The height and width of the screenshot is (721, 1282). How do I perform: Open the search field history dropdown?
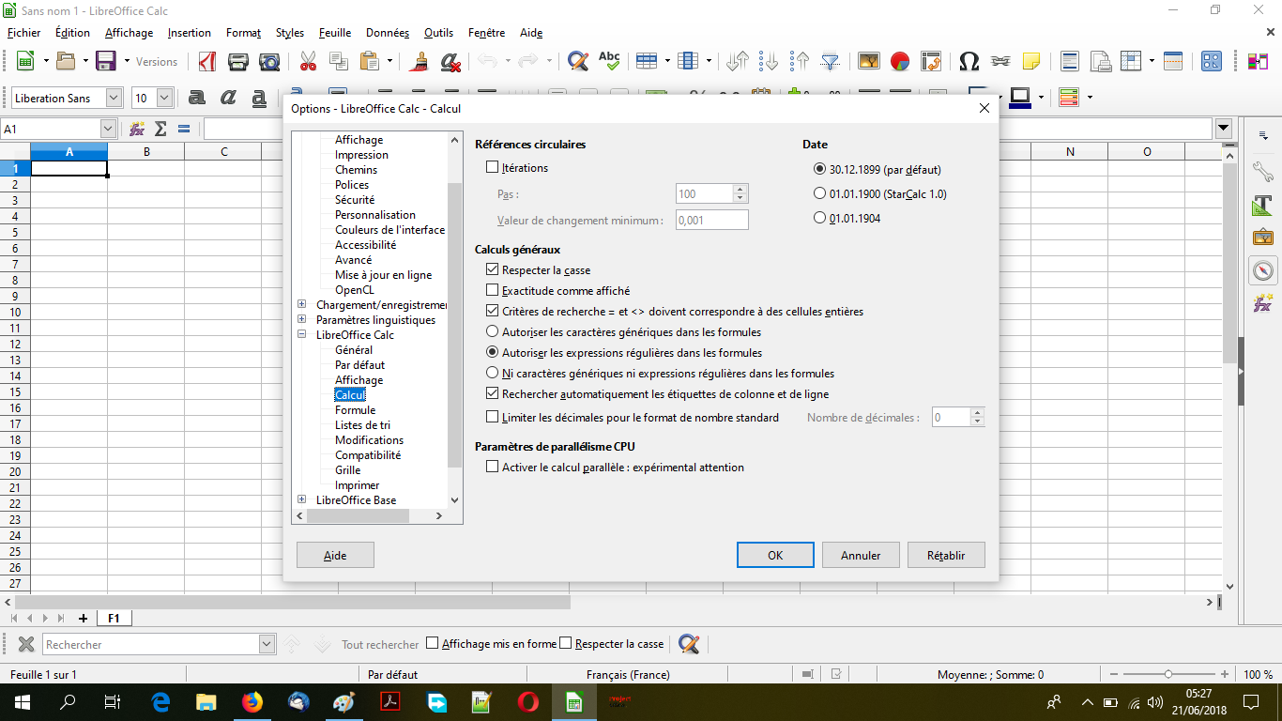click(267, 644)
